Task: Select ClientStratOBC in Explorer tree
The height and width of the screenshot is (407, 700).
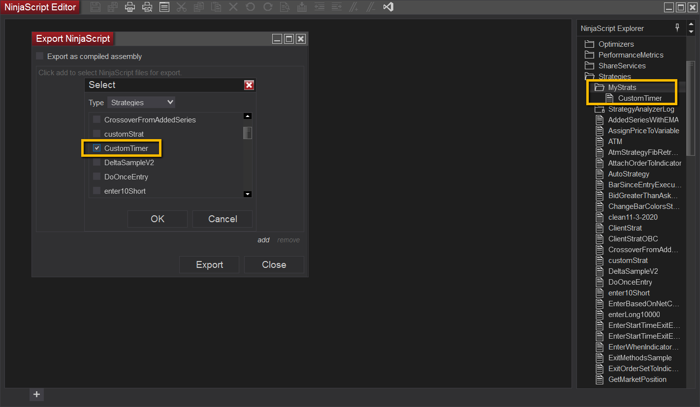Action: 633,239
